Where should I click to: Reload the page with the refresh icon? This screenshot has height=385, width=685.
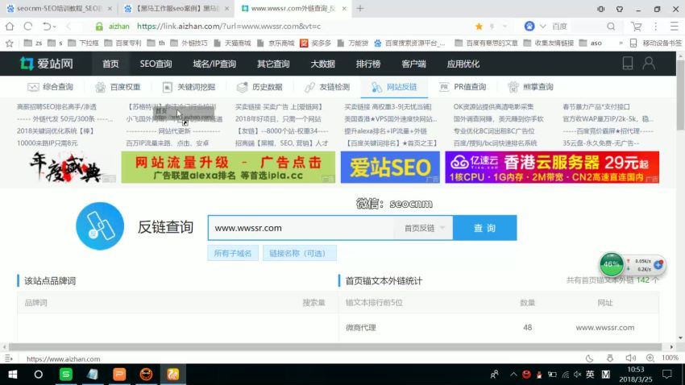[x=28, y=27]
